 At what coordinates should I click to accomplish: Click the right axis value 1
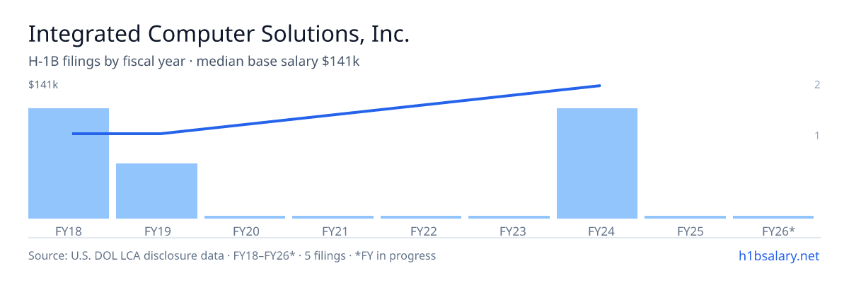pos(817,135)
